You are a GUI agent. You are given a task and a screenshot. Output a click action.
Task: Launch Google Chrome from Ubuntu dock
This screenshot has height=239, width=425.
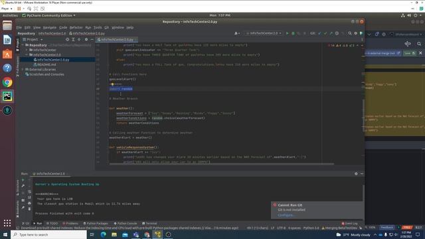[7, 82]
